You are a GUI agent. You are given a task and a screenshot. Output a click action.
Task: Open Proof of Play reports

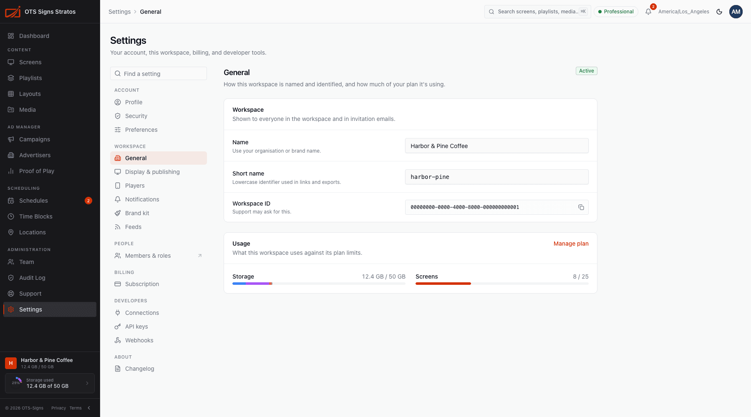point(50,171)
